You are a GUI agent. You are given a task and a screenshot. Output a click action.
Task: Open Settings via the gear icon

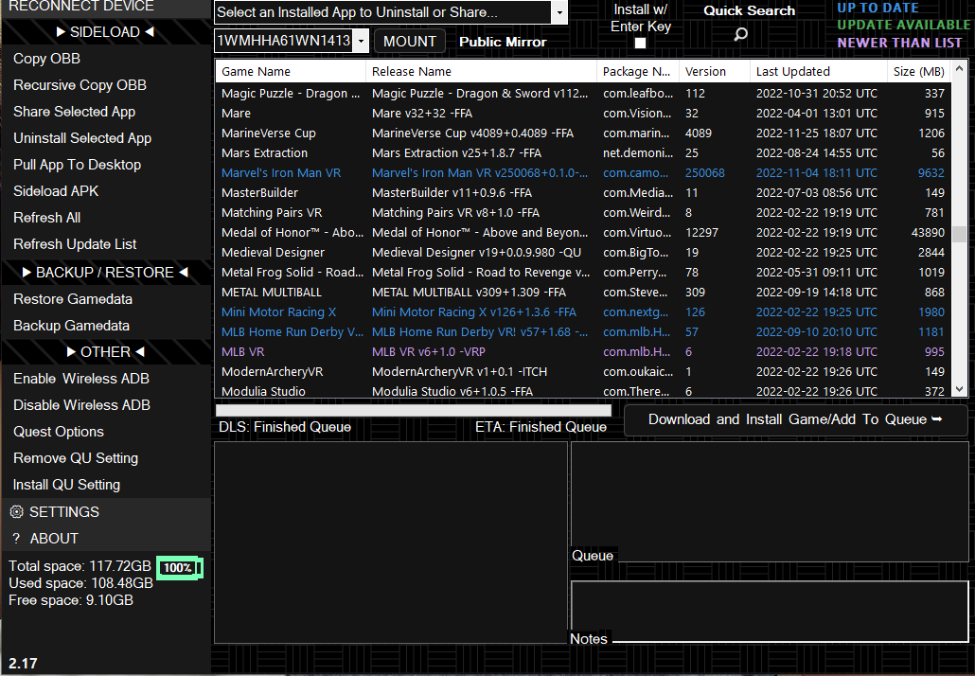point(17,512)
